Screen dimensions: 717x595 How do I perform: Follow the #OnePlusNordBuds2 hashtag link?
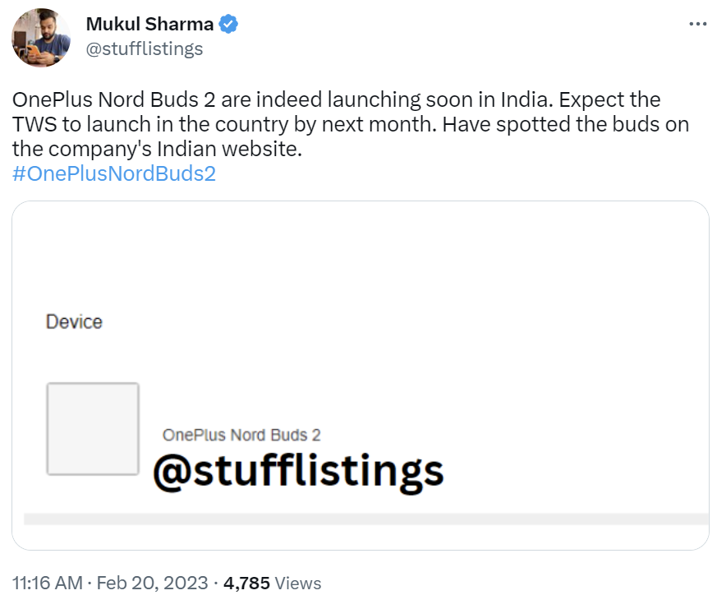[x=114, y=173]
